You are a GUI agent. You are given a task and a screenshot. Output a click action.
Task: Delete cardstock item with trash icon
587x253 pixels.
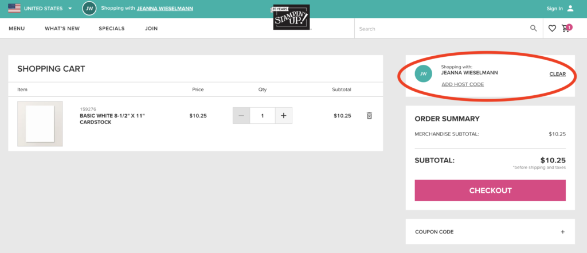pyautogui.click(x=369, y=115)
